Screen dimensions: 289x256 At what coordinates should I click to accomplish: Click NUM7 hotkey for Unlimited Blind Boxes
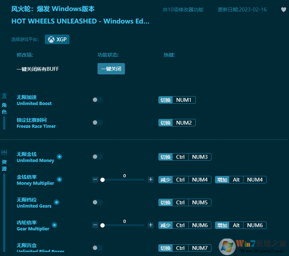pos(200,248)
